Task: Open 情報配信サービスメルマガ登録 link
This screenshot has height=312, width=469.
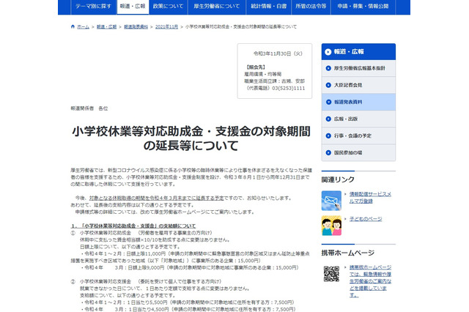Action: coord(370,198)
